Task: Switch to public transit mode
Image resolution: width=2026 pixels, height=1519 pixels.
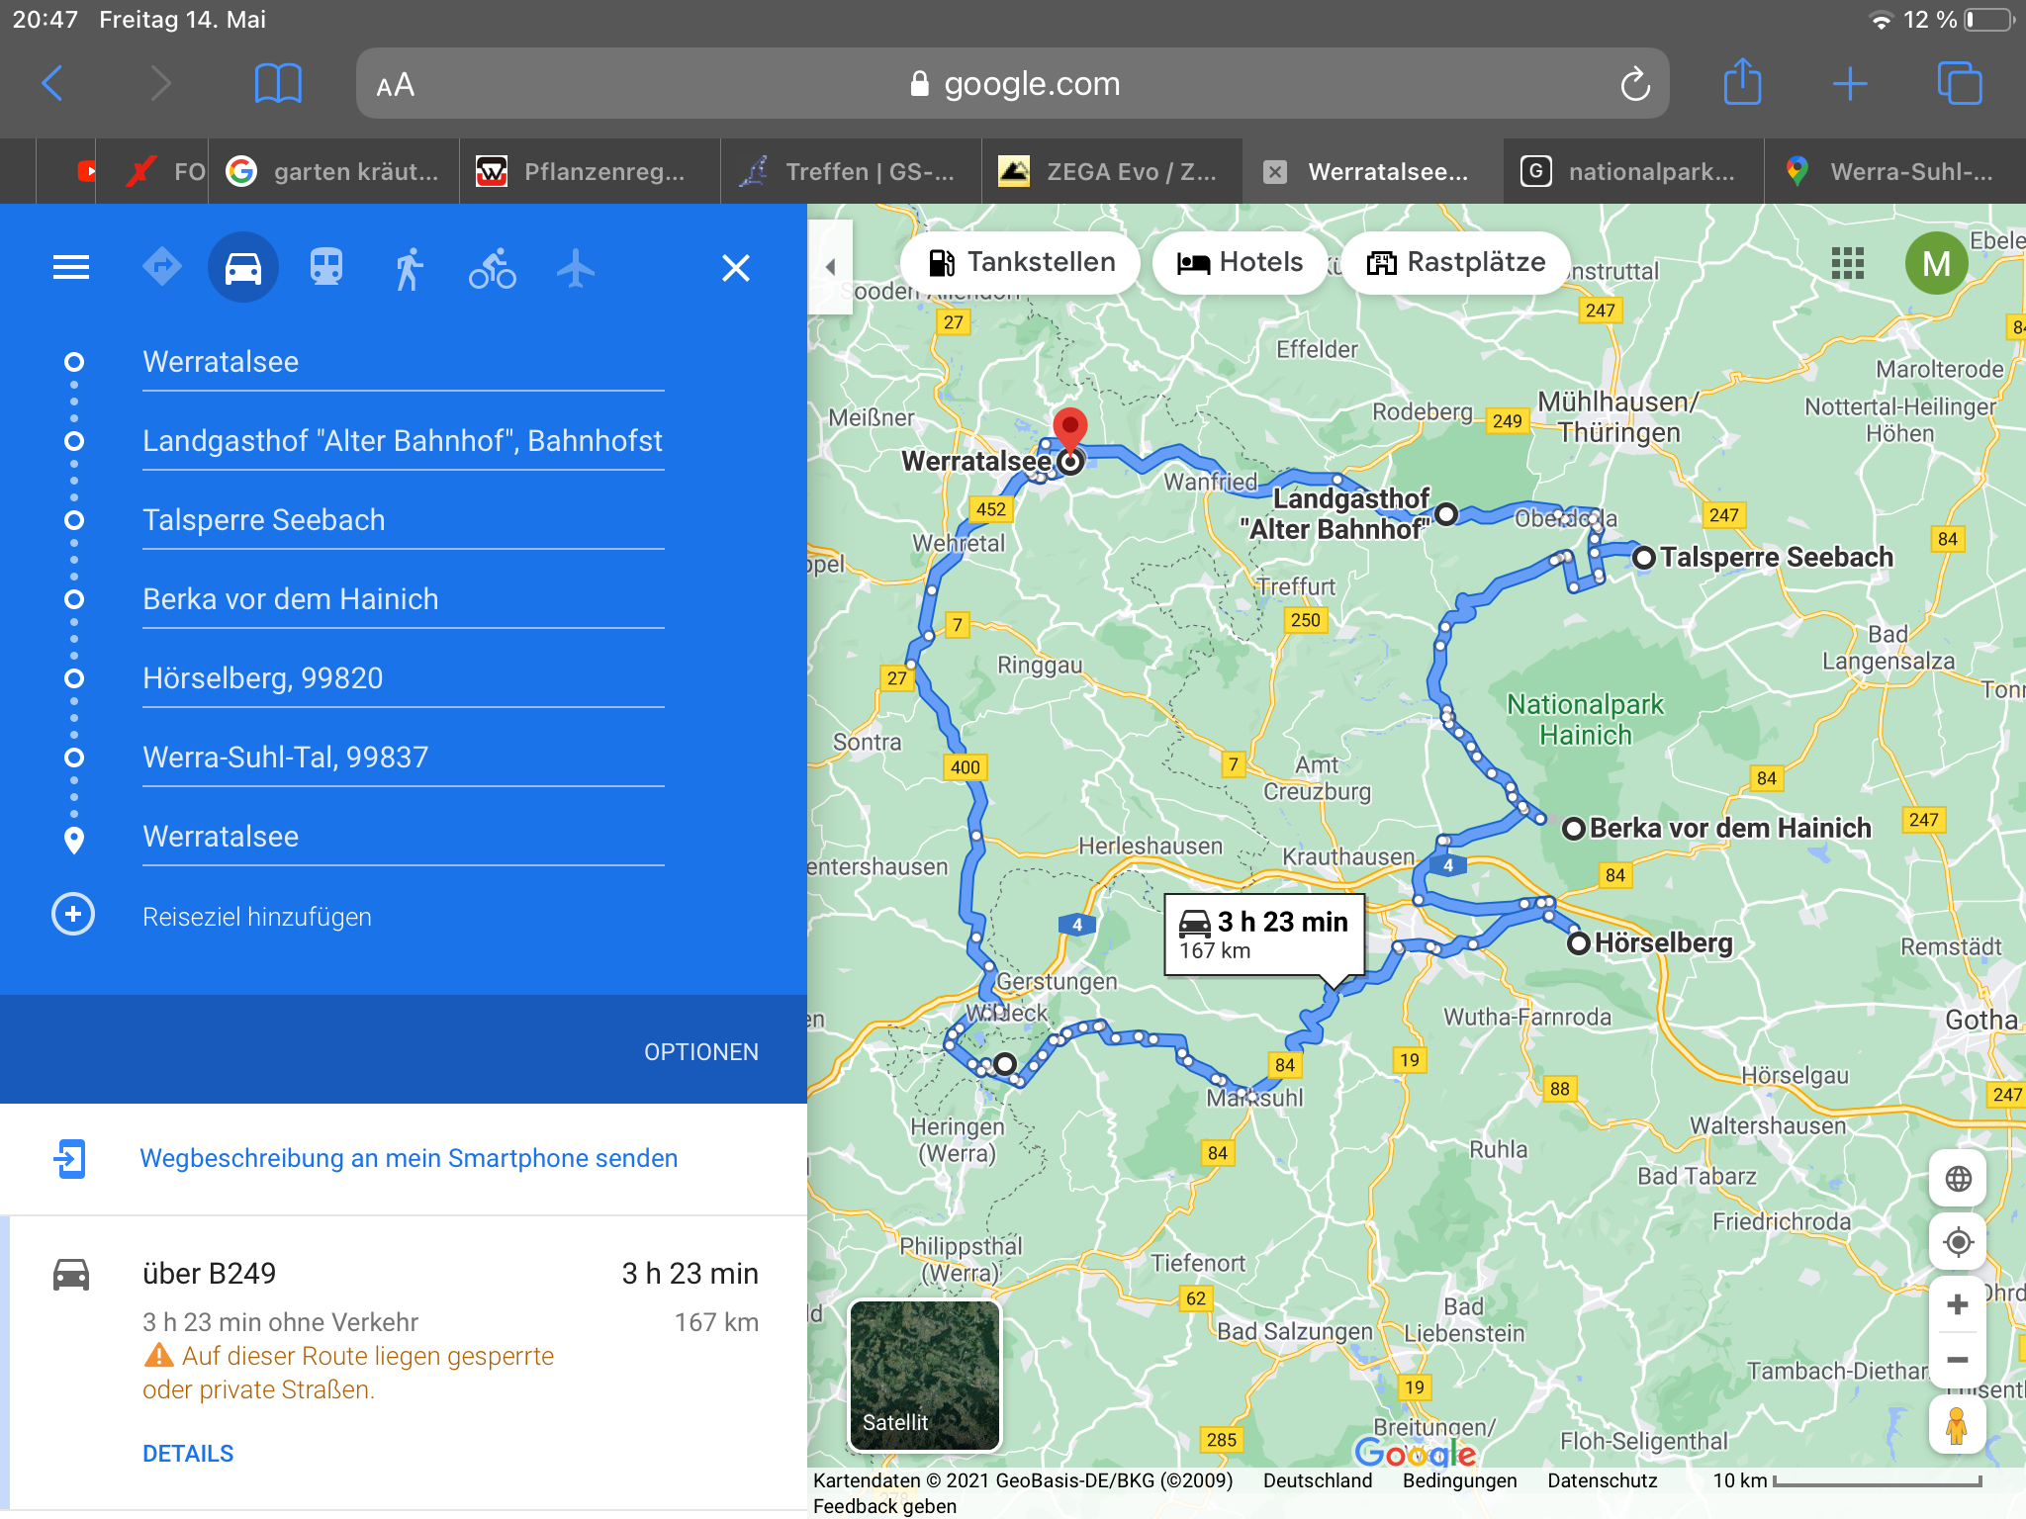Action: pos(326,267)
